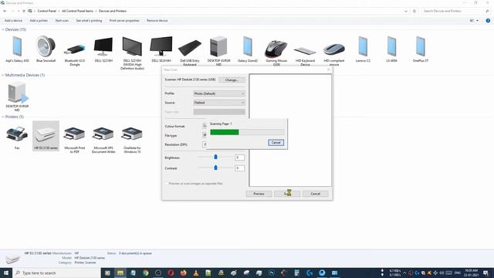Select the Microsoft XPS Document Writer printer

coord(103,139)
